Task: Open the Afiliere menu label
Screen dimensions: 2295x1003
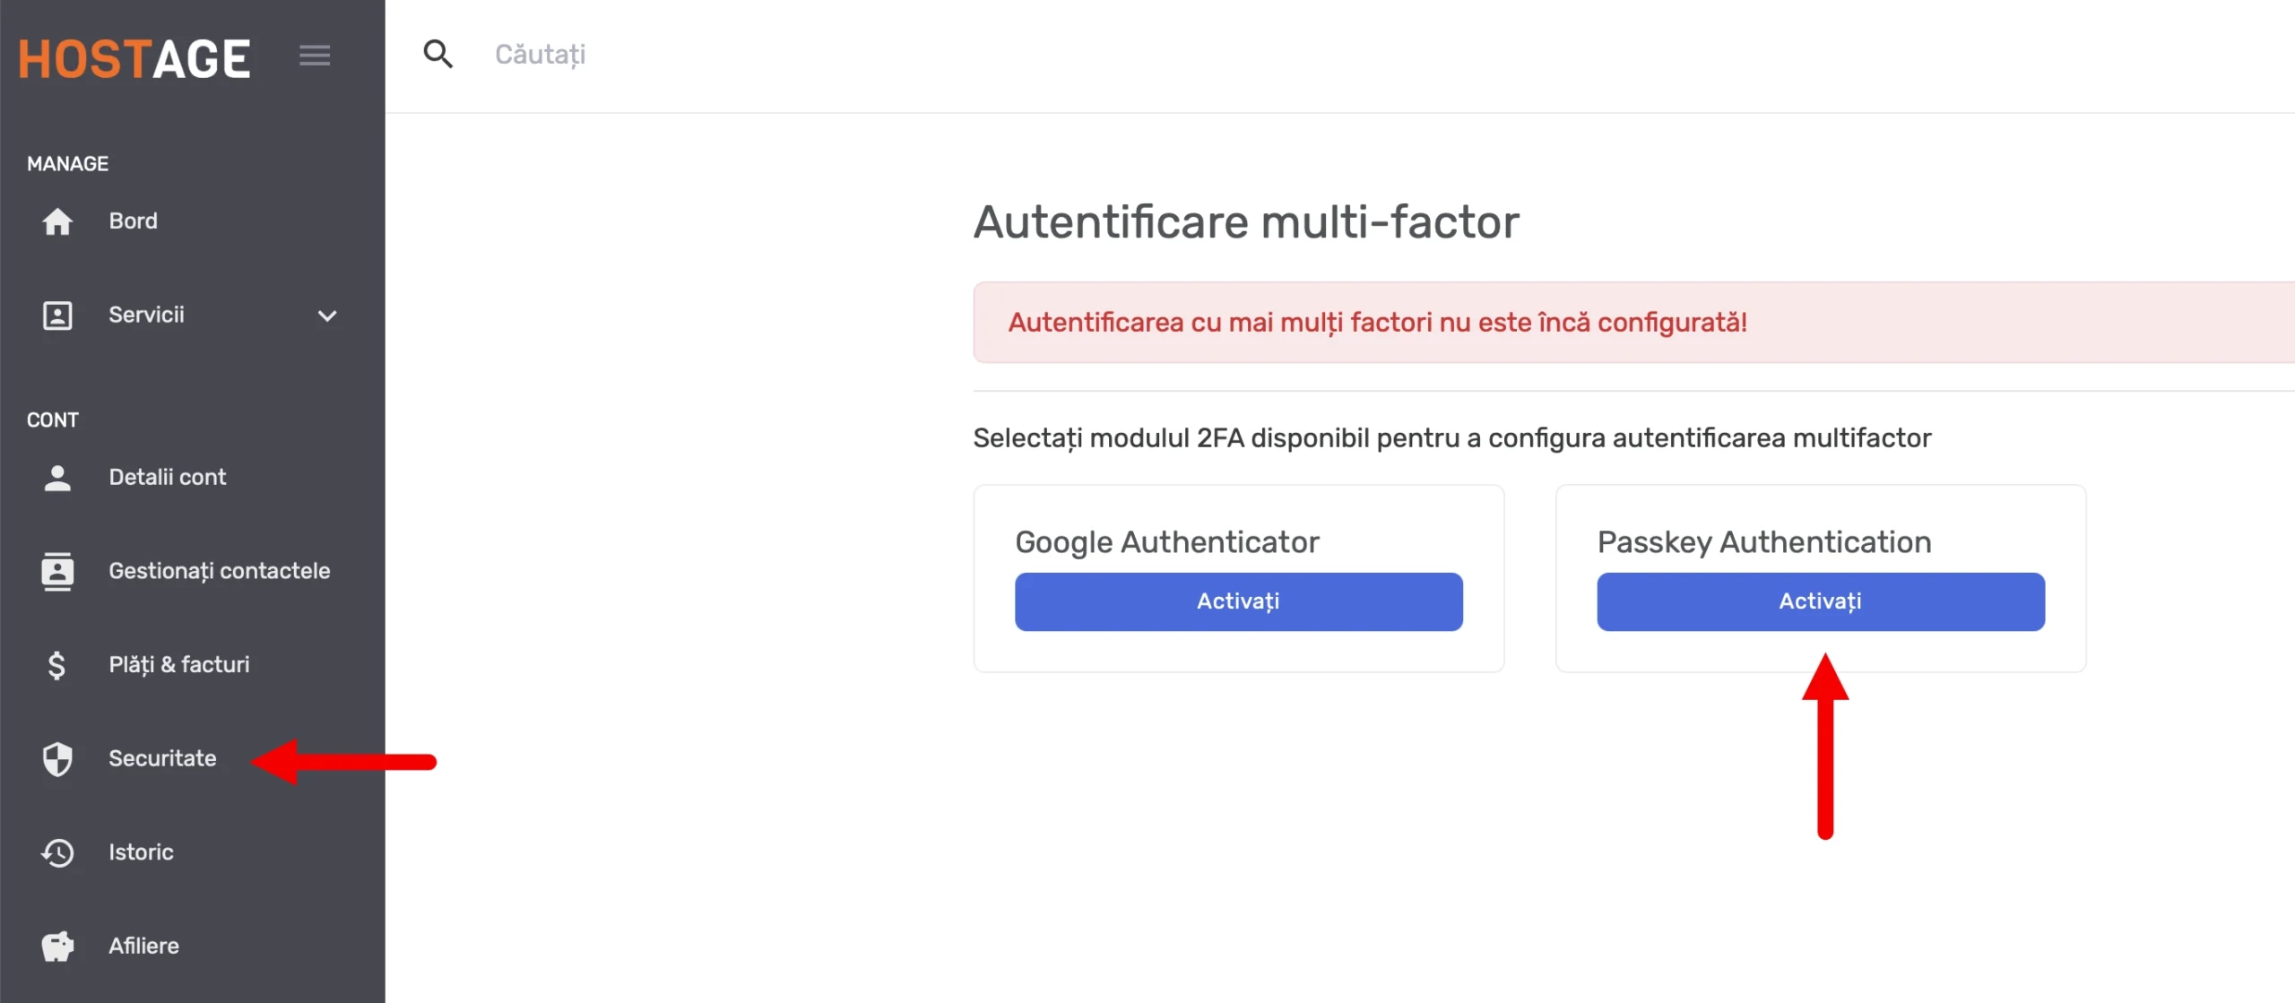Action: point(143,946)
